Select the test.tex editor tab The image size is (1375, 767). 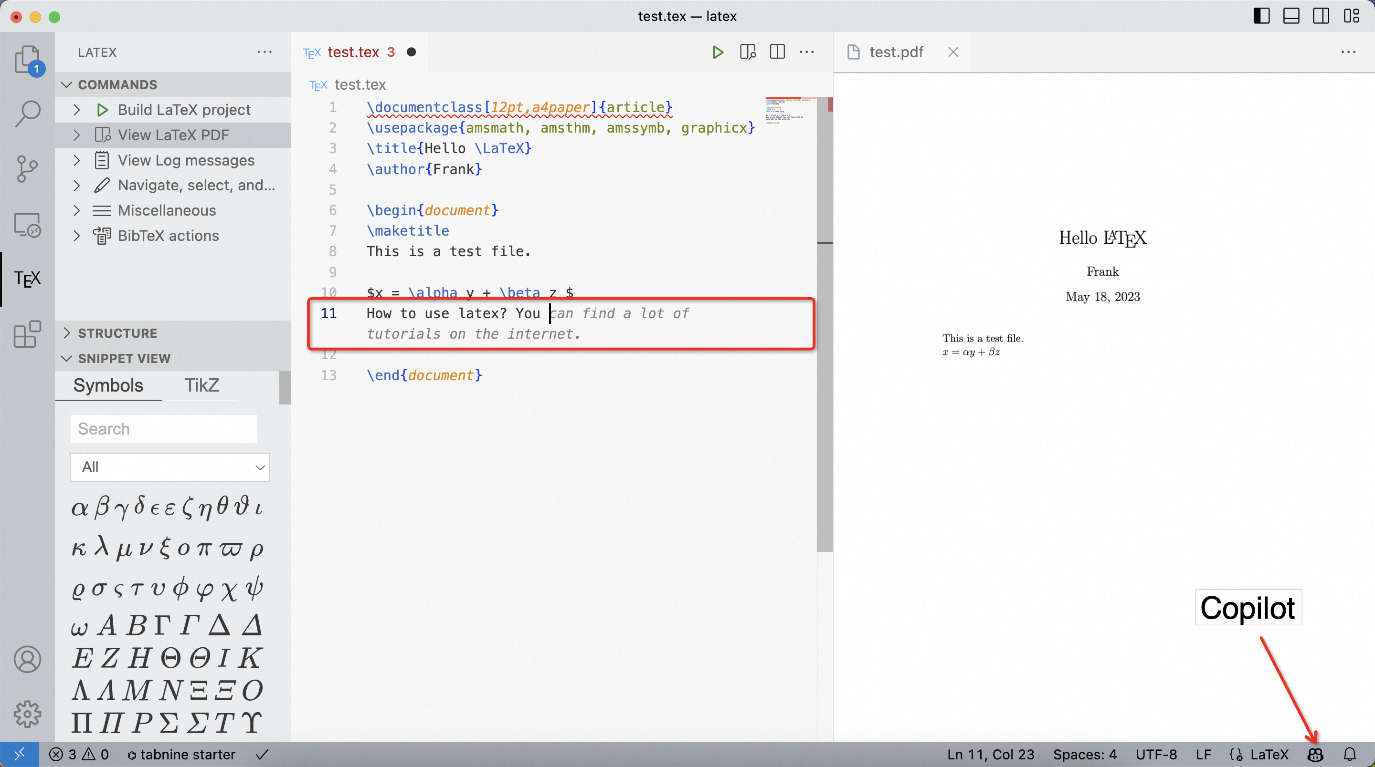click(x=359, y=52)
